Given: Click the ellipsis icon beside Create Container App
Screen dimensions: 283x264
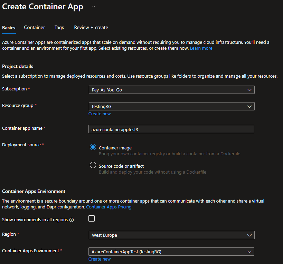Looking at the screenshot, I should pos(94,7).
